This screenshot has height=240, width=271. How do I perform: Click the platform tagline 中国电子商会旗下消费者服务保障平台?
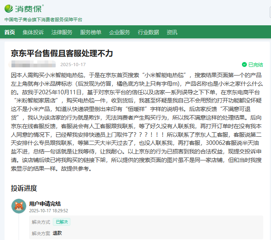pos(43,20)
